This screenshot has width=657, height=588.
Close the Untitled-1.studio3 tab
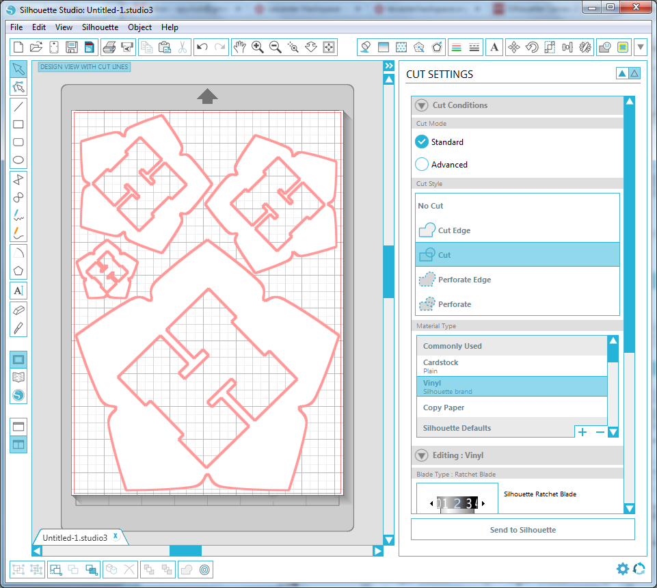(116, 535)
